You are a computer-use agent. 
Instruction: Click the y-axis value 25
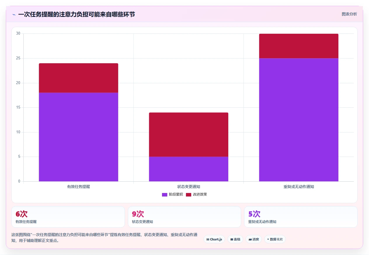coord(18,58)
